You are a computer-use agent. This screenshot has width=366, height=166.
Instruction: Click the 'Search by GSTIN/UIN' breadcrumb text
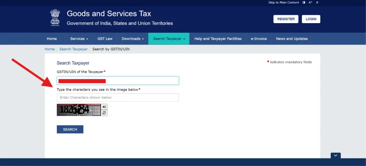point(111,49)
